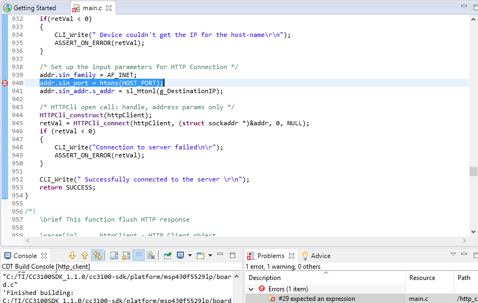The height and width of the screenshot is (303, 478).
Task: Click the editor scroll down arrow
Action: [473, 232]
